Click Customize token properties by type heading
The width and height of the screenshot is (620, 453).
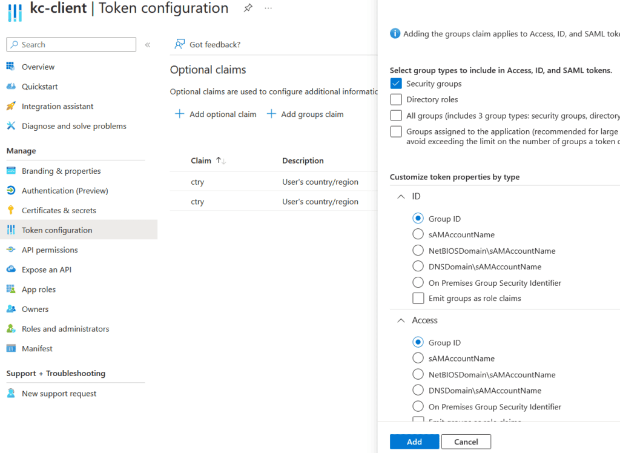(455, 177)
